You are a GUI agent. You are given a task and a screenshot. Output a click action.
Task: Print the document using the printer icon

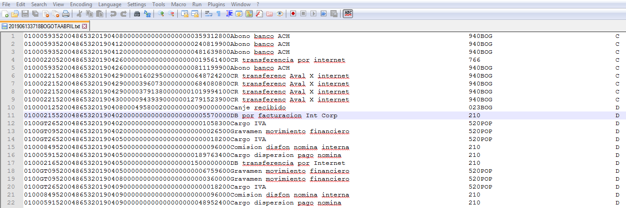click(66, 14)
